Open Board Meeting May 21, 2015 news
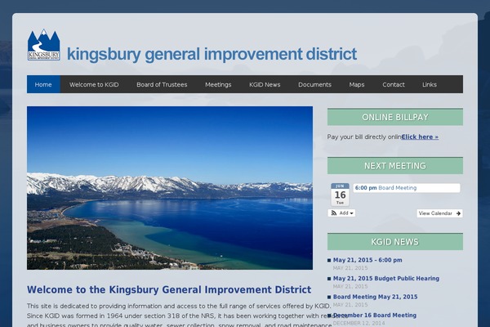Viewport: 490px width, 327px height. coord(375,297)
